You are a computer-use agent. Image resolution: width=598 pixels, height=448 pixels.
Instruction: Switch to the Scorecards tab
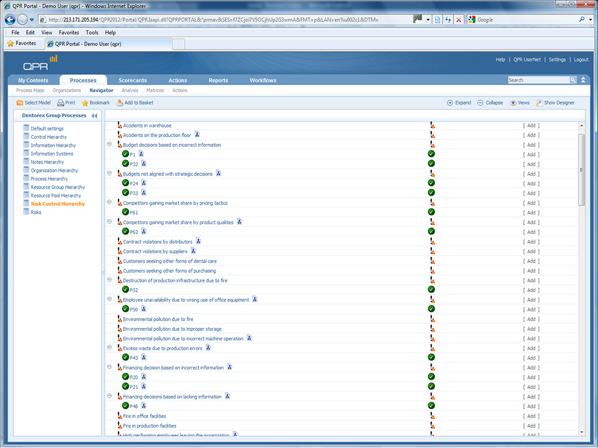(x=132, y=80)
